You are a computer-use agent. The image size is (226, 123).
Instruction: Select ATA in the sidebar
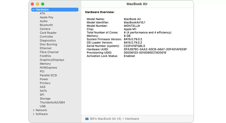pyautogui.click(x=42, y=13)
